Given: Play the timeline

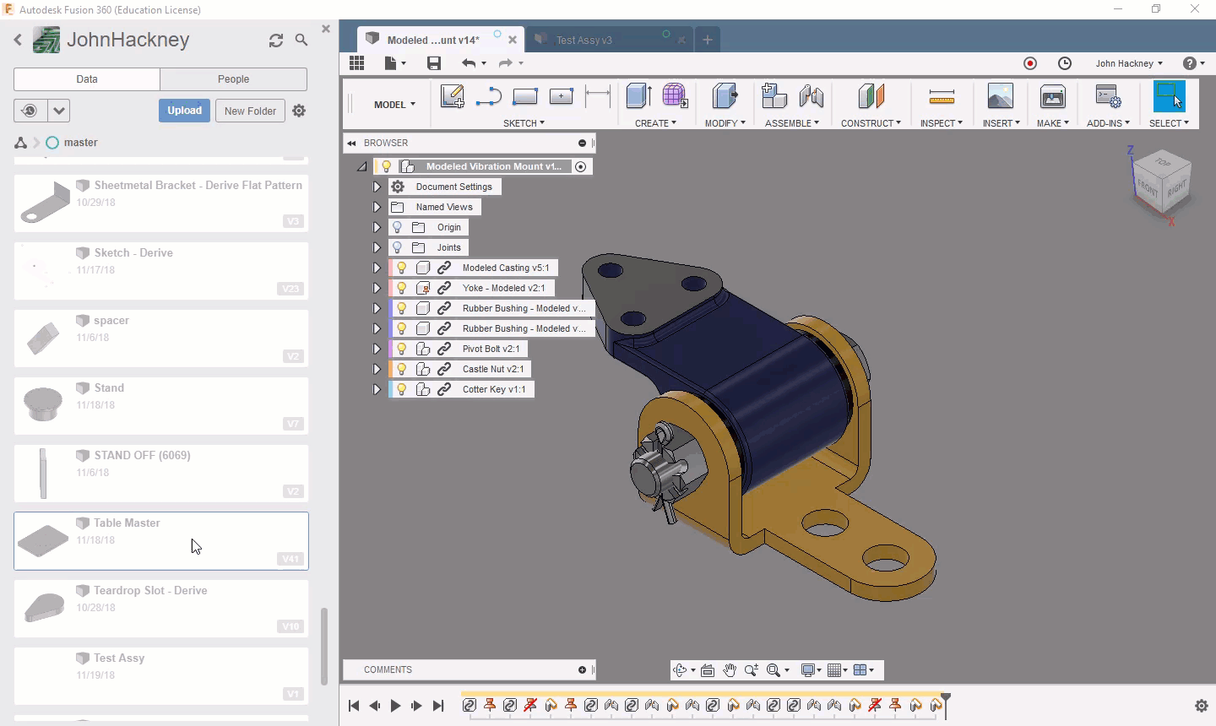Looking at the screenshot, I should [x=395, y=706].
